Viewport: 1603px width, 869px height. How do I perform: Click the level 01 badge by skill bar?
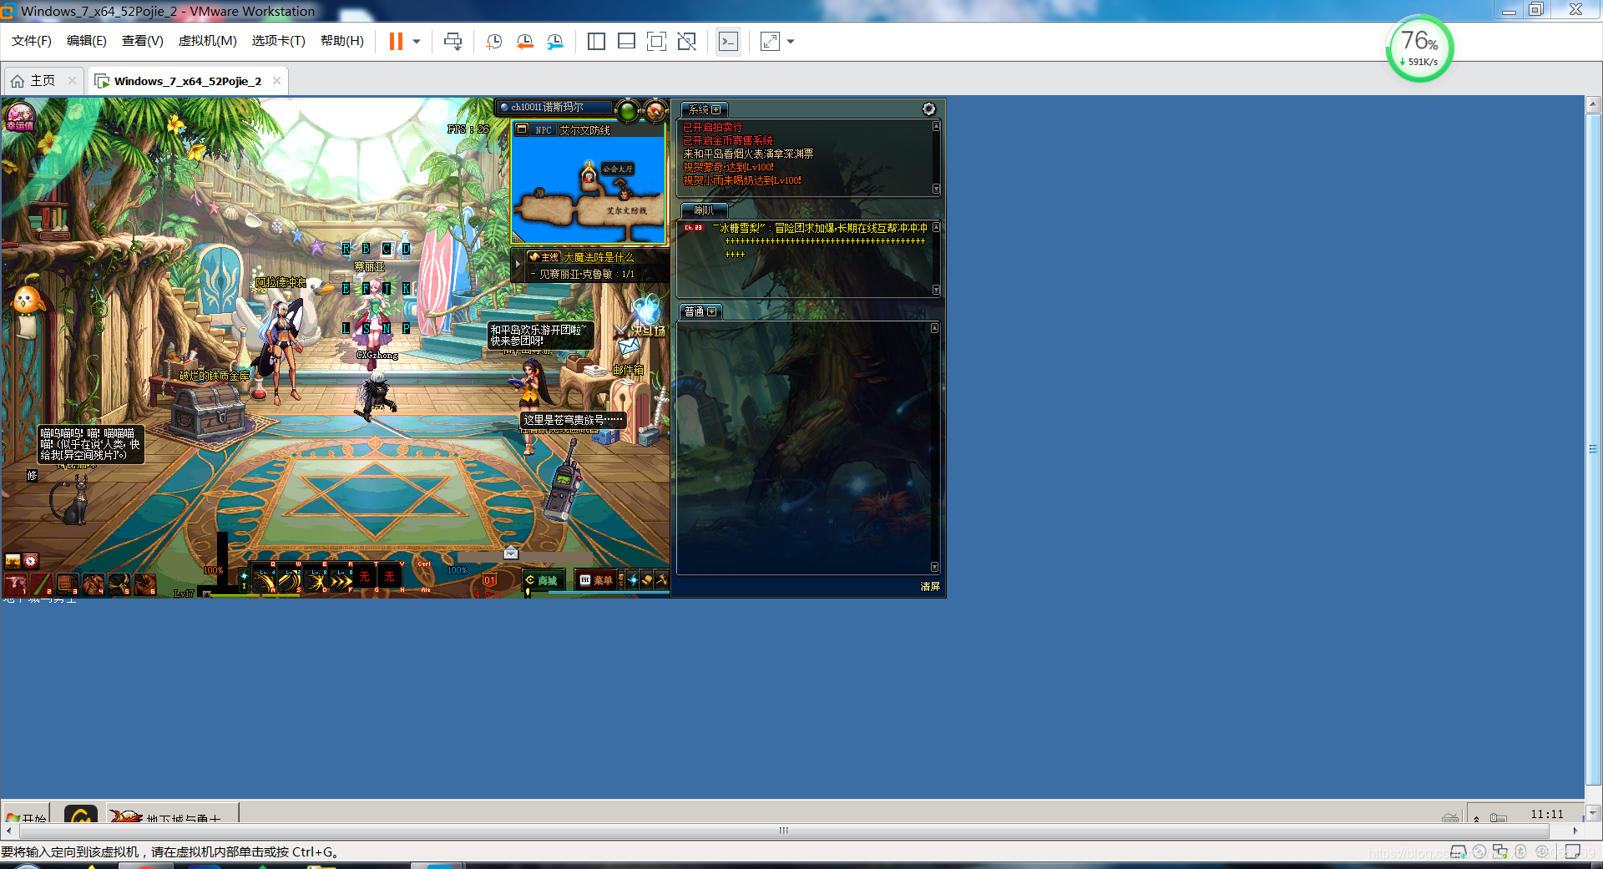point(489,581)
